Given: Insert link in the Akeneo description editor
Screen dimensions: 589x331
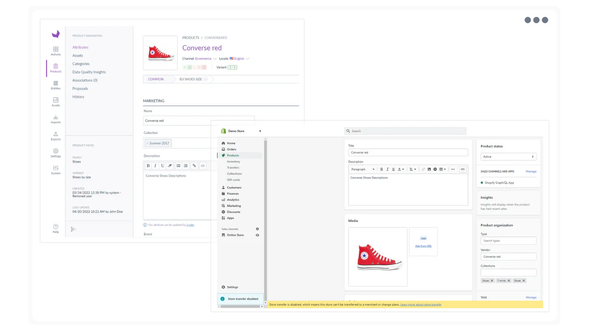Looking at the screenshot, I should point(194,165).
